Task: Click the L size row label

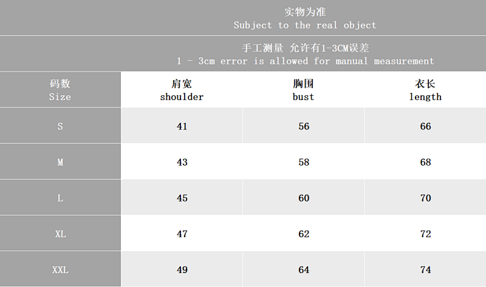Action: (x=60, y=198)
